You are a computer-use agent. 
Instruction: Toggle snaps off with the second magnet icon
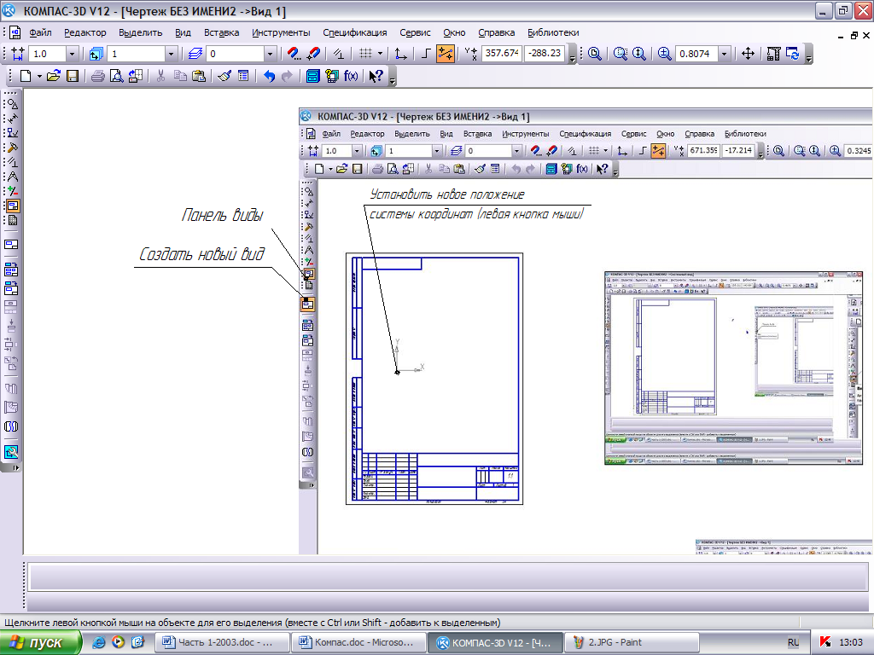click(x=313, y=54)
